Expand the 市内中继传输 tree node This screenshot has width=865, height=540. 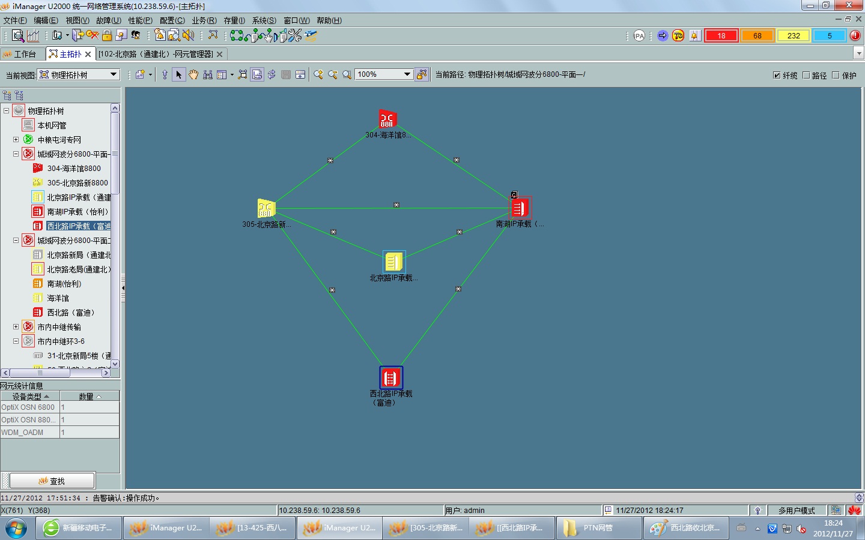pos(16,327)
